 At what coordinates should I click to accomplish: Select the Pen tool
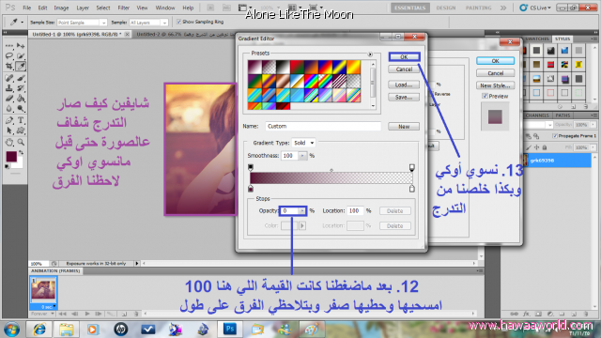point(9,121)
